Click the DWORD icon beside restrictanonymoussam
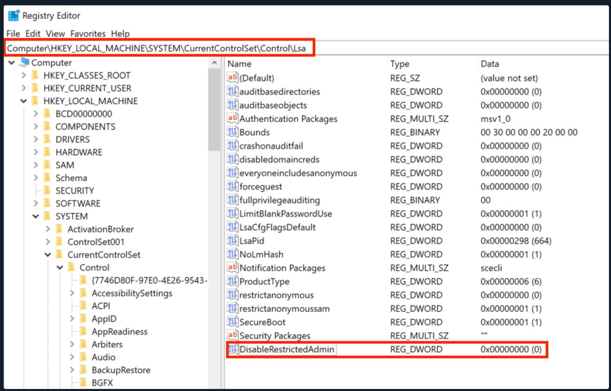 pos(232,308)
